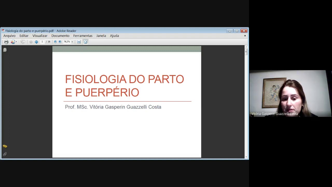The height and width of the screenshot is (187, 332).
Task: Open the Janela menu
Action: (101, 36)
